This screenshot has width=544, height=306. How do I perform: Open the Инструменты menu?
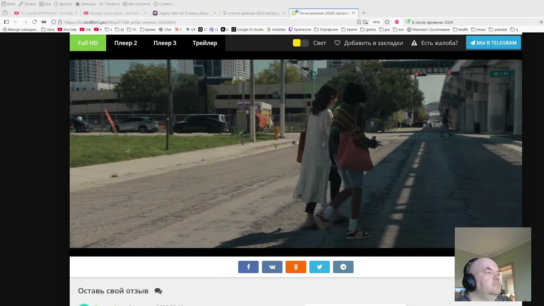(x=136, y=4)
